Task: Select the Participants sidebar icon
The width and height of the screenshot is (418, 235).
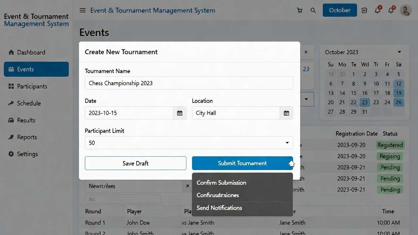Action: pos(34,86)
